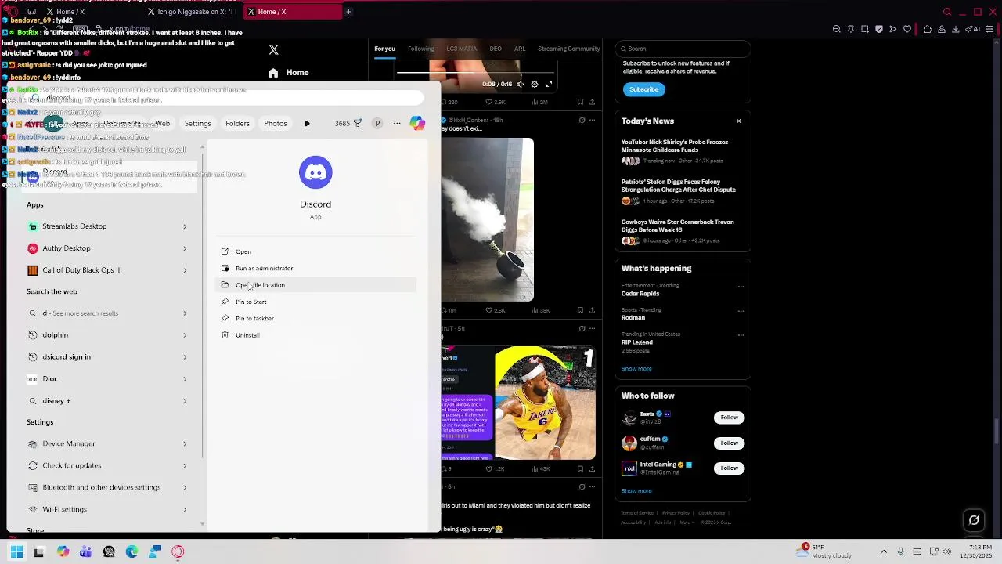This screenshot has width=1002, height=564.
Task: Launch Copilot from the search panel
Action: tap(417, 123)
